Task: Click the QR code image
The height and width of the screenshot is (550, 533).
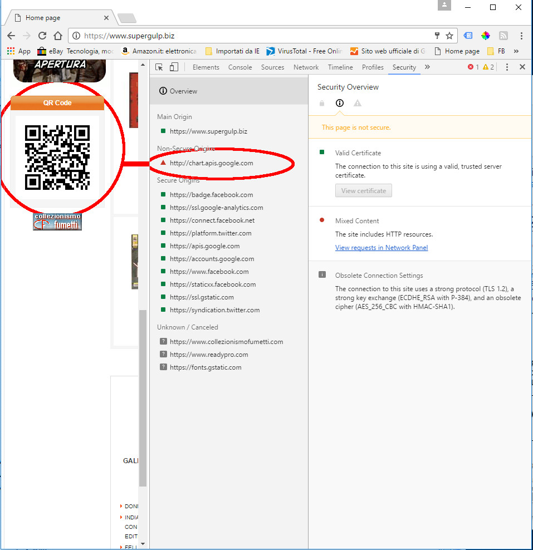Action: 57,158
